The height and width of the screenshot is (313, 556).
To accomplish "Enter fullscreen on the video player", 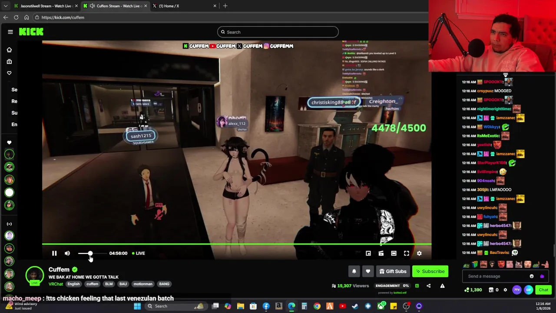I will [407, 253].
